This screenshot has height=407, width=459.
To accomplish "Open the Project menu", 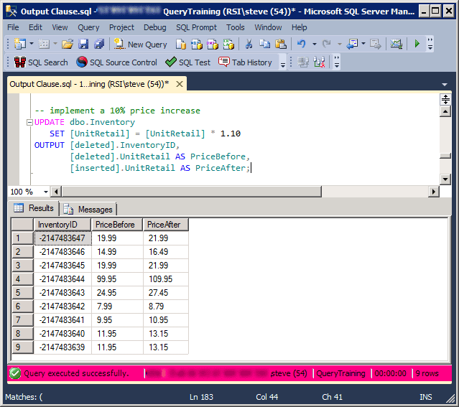I will (x=121, y=27).
